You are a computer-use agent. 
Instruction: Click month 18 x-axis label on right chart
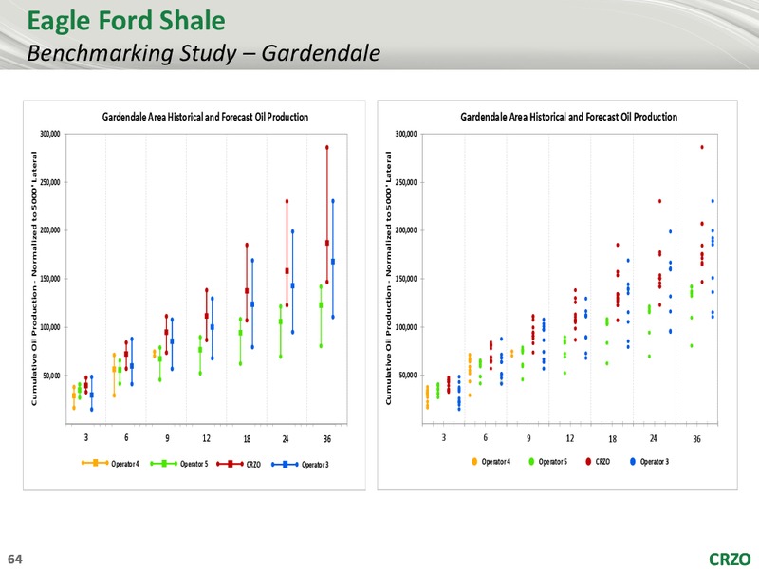click(612, 439)
